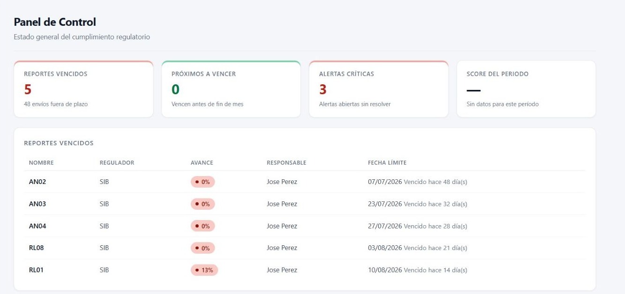Click the Regulador column header
625x294 pixels.
(x=117, y=163)
